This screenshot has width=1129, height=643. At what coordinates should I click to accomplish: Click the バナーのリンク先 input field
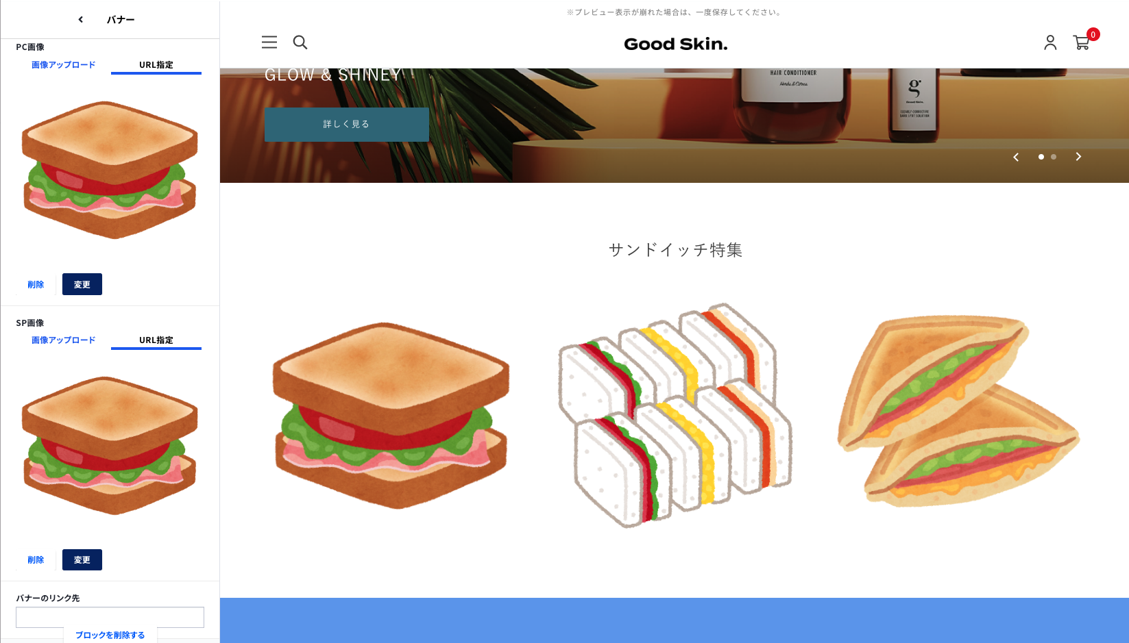pyautogui.click(x=110, y=617)
